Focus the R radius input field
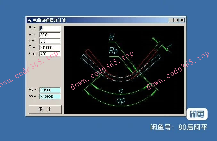The width and height of the screenshot is (217, 141). click(50, 28)
